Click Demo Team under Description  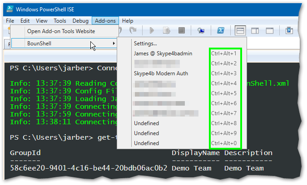[244, 168]
